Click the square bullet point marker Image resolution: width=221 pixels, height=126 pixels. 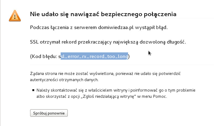click(x=33, y=91)
